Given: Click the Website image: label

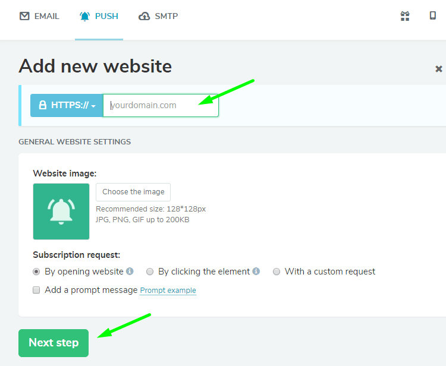Looking at the screenshot, I should click(x=65, y=173).
